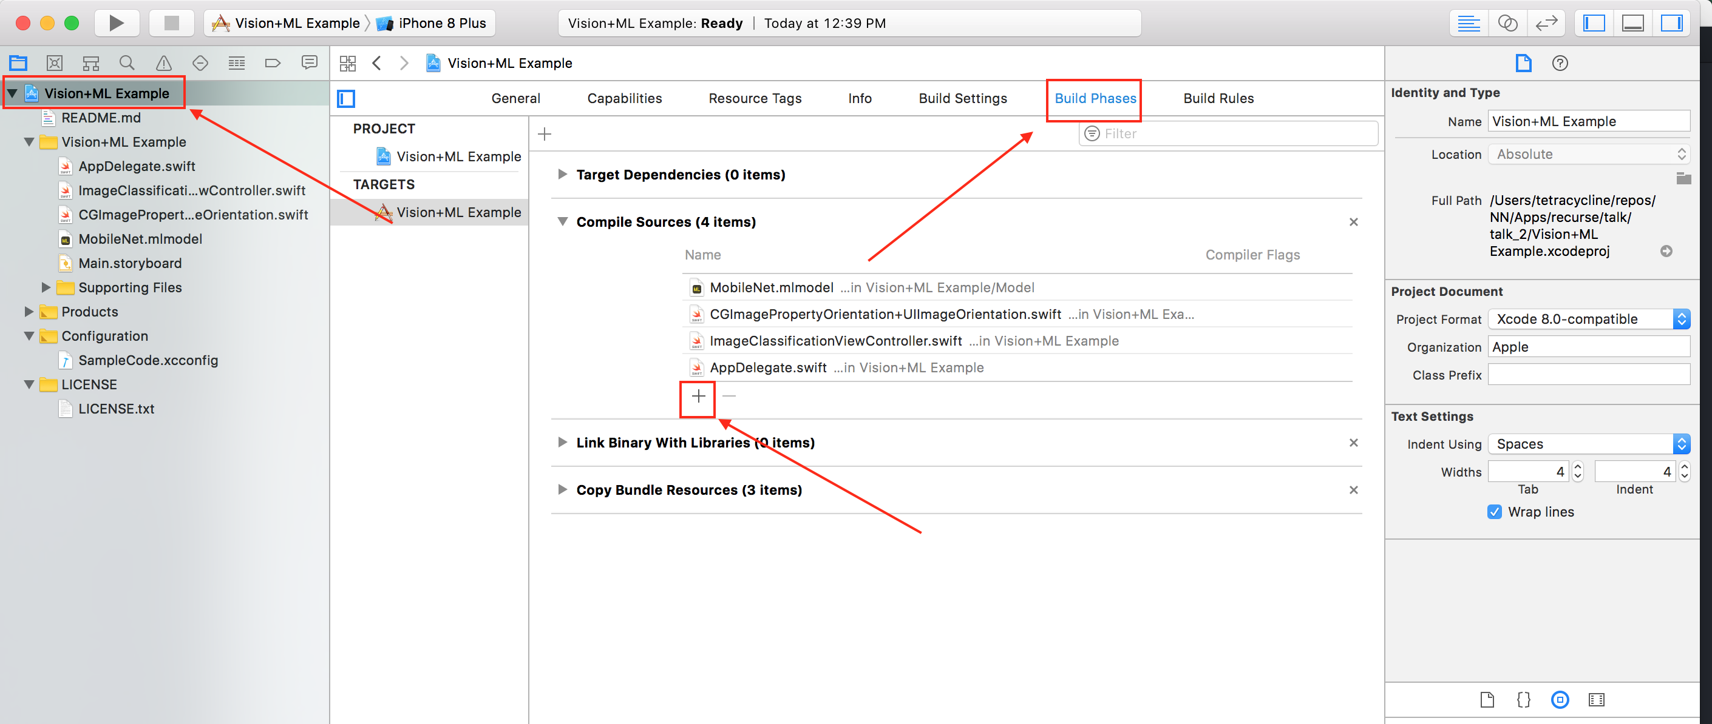Stop the running scheme

coord(171,23)
